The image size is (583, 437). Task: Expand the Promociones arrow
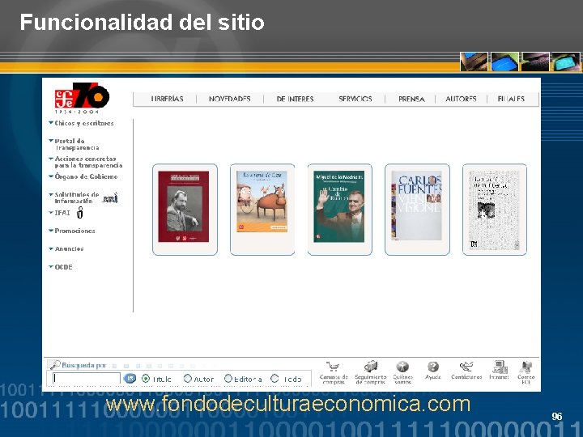point(51,231)
